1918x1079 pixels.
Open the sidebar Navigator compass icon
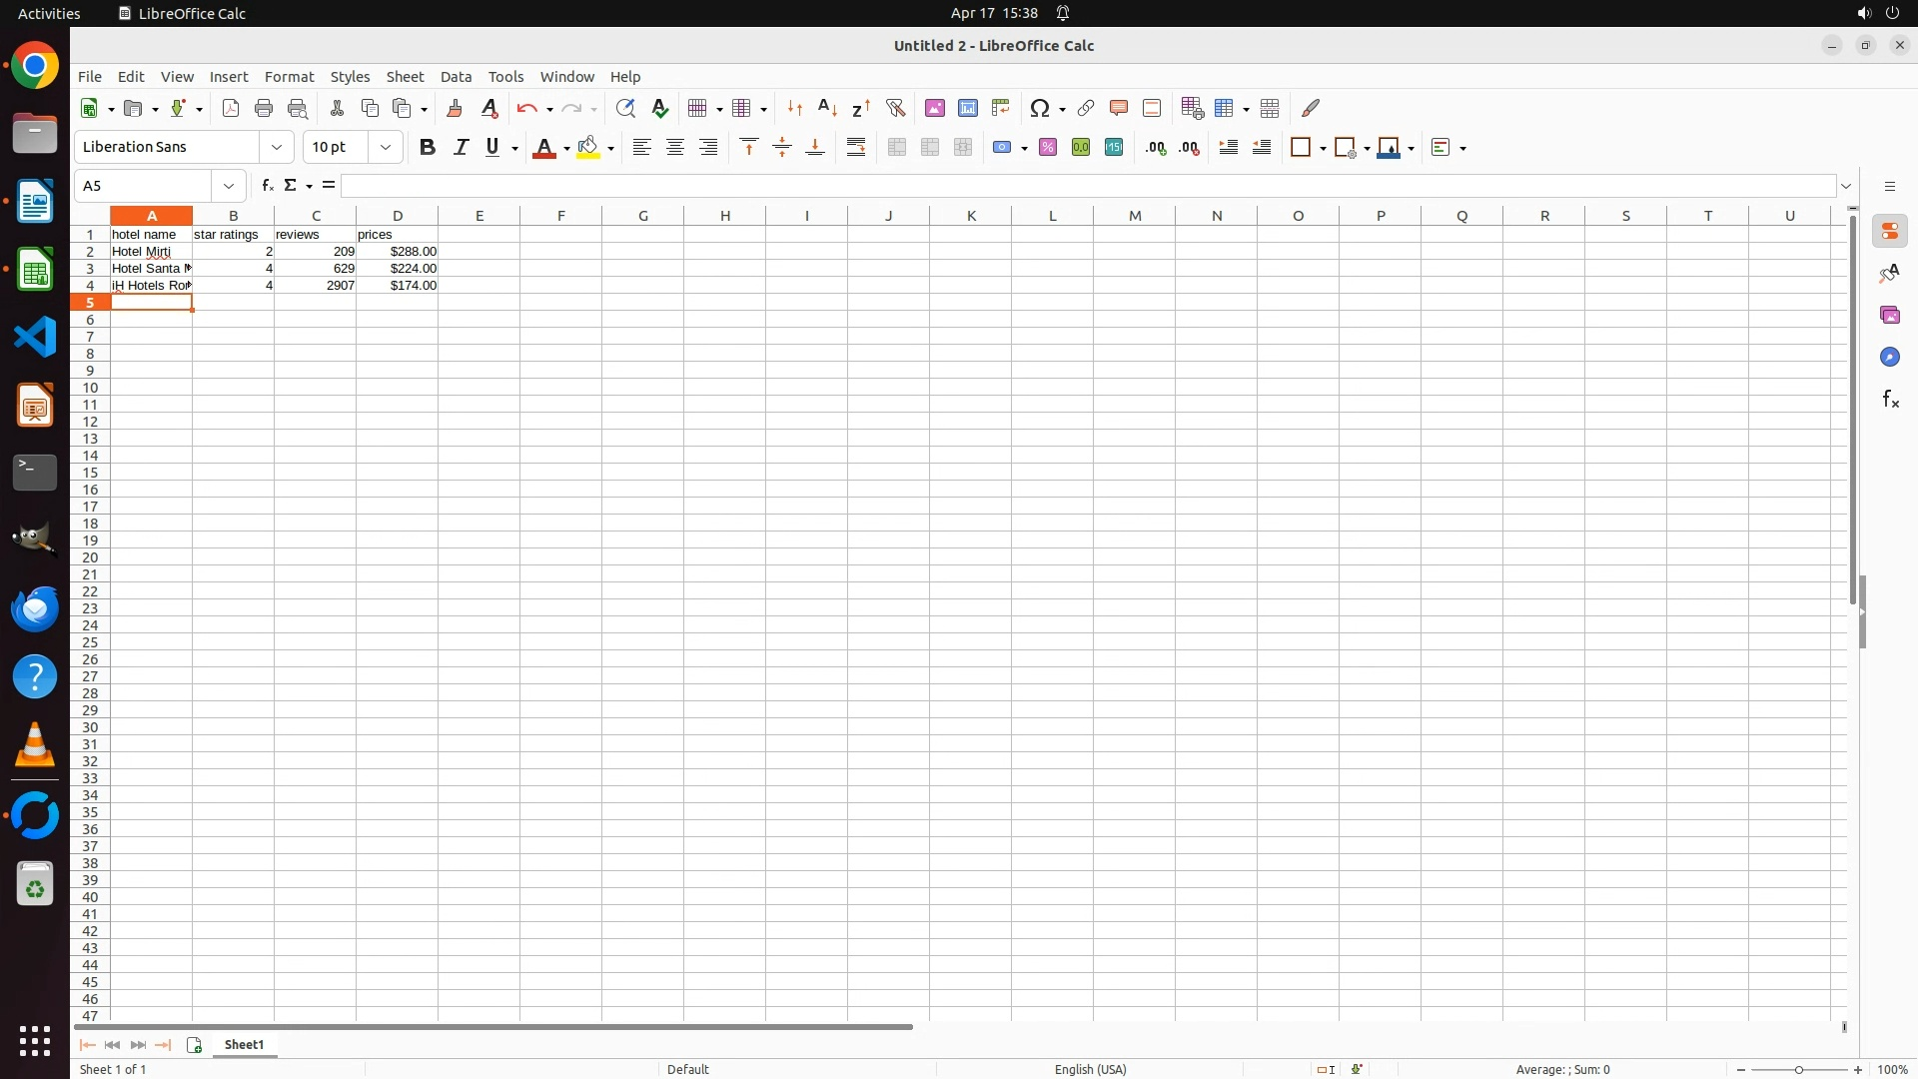(1890, 358)
